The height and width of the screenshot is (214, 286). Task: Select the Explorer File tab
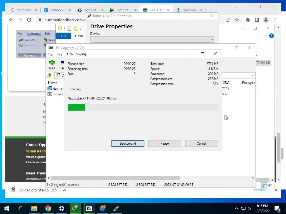pyautogui.click(x=63, y=36)
